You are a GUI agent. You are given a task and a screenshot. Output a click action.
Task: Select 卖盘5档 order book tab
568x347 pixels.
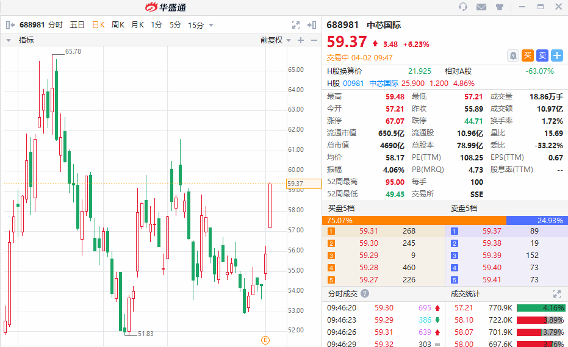[x=464, y=209]
